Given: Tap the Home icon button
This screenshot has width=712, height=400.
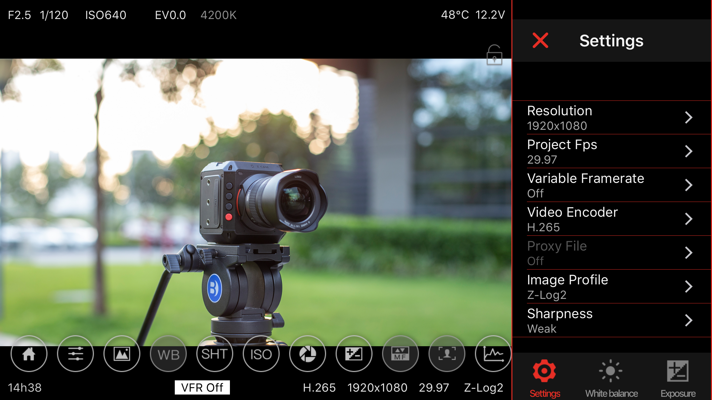Looking at the screenshot, I should [29, 354].
